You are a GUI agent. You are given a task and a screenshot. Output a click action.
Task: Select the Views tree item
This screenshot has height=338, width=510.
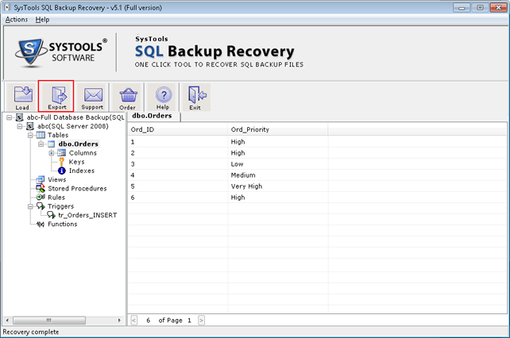pos(57,179)
